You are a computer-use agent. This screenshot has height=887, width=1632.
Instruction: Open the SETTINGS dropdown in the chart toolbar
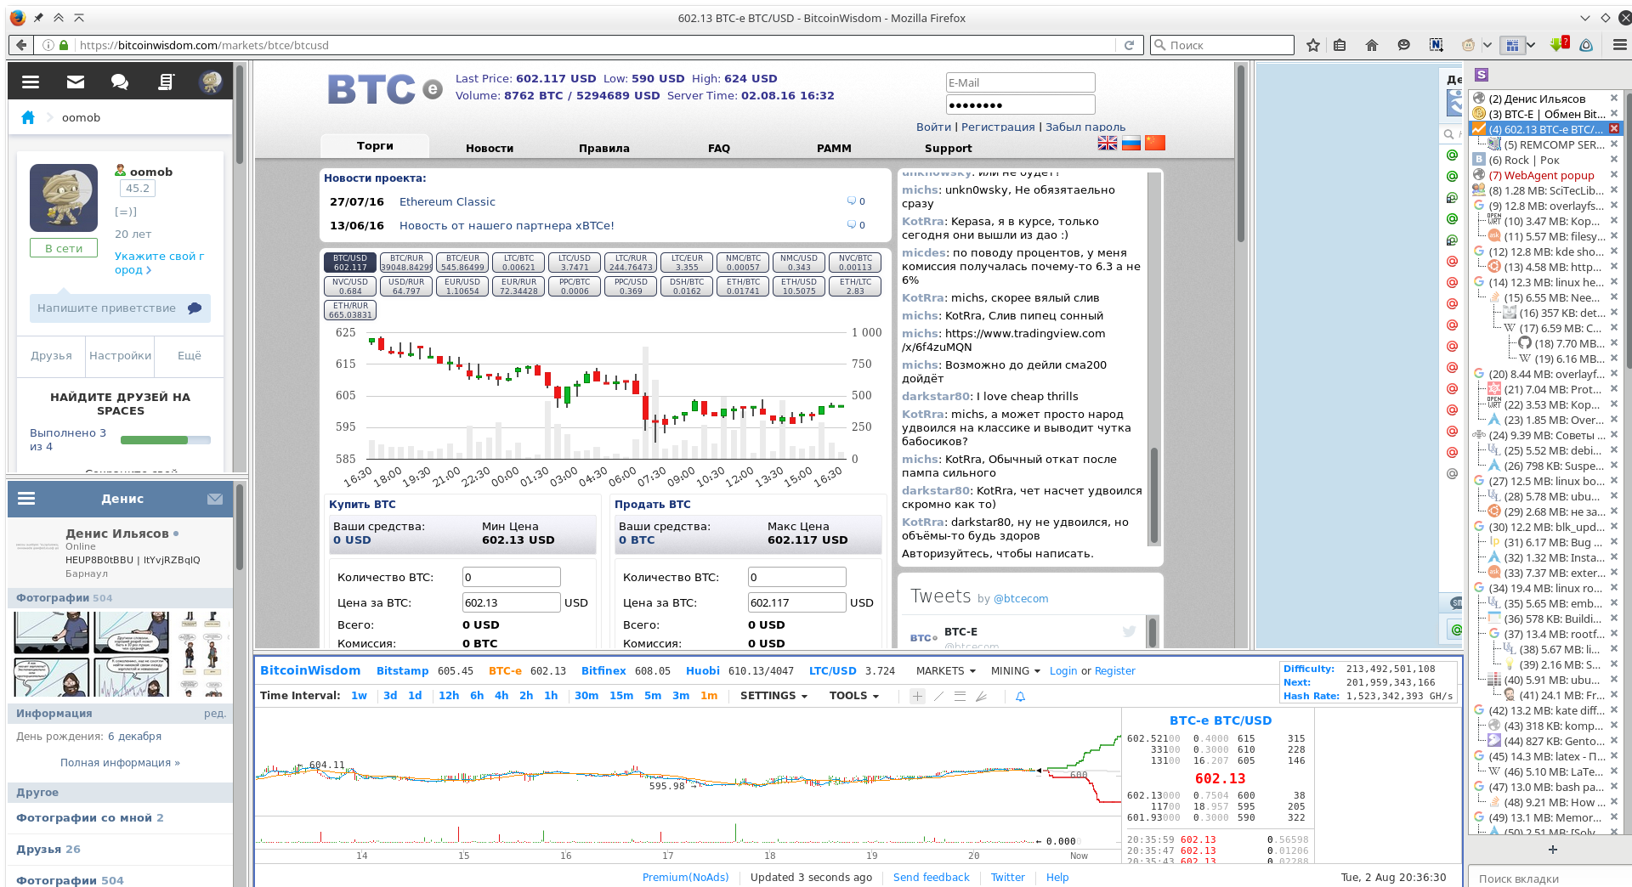(x=773, y=696)
